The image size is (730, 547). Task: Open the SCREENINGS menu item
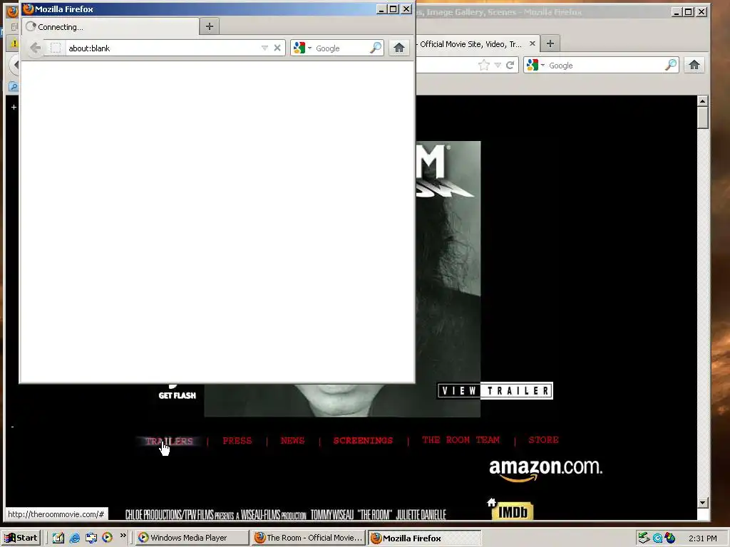point(363,440)
